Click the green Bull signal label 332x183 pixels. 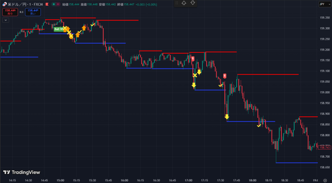[58, 29]
